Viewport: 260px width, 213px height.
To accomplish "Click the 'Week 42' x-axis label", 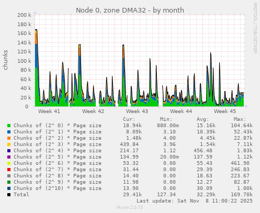I will [x=93, y=111].
